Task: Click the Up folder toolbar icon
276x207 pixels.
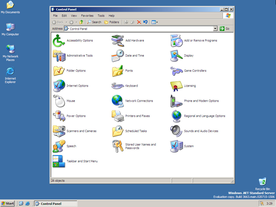Action: click(81, 22)
